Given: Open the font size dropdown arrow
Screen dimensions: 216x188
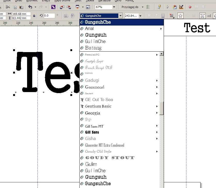Looking at the screenshot, I should point(140,16).
